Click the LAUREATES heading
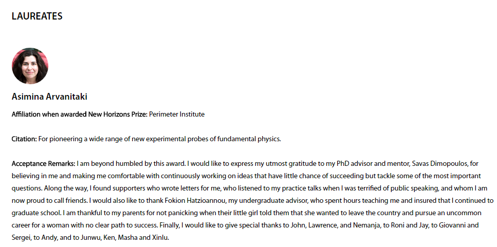This screenshot has width=497, height=247. [37, 16]
